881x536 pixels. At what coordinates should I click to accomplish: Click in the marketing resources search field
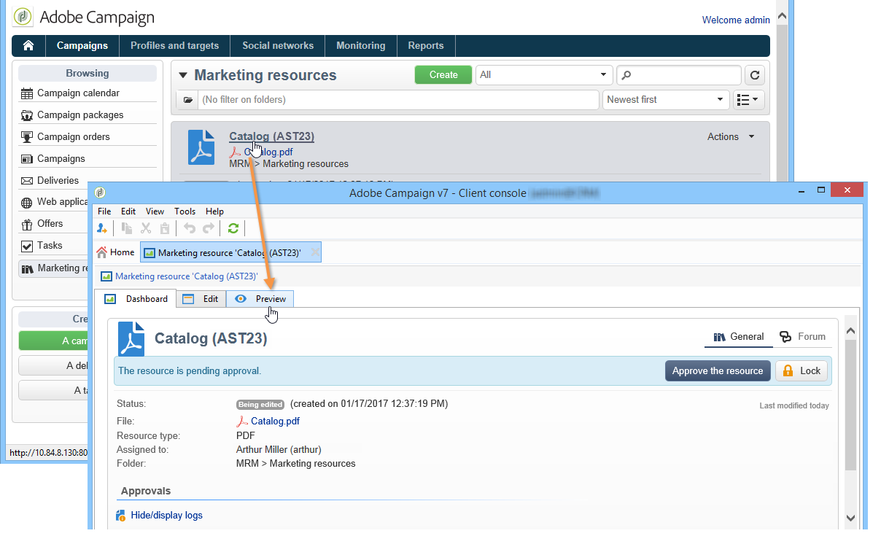click(680, 74)
